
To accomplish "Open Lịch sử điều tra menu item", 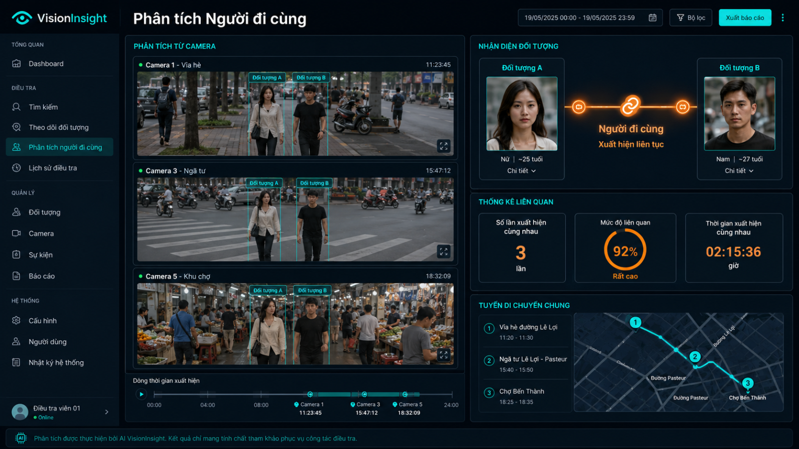I will tap(59, 168).
